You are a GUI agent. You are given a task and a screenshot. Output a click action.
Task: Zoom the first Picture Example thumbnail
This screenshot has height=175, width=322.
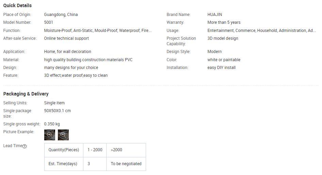point(50,135)
